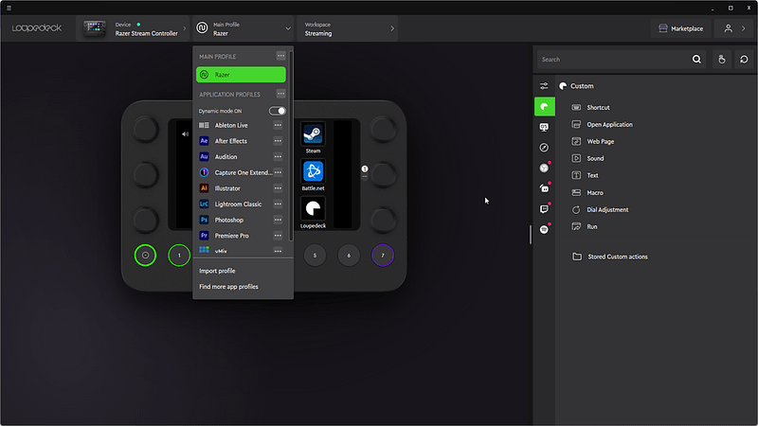This screenshot has width=758, height=426.
Task: Click the page 1 indicator on right strip
Action: pyautogui.click(x=365, y=169)
